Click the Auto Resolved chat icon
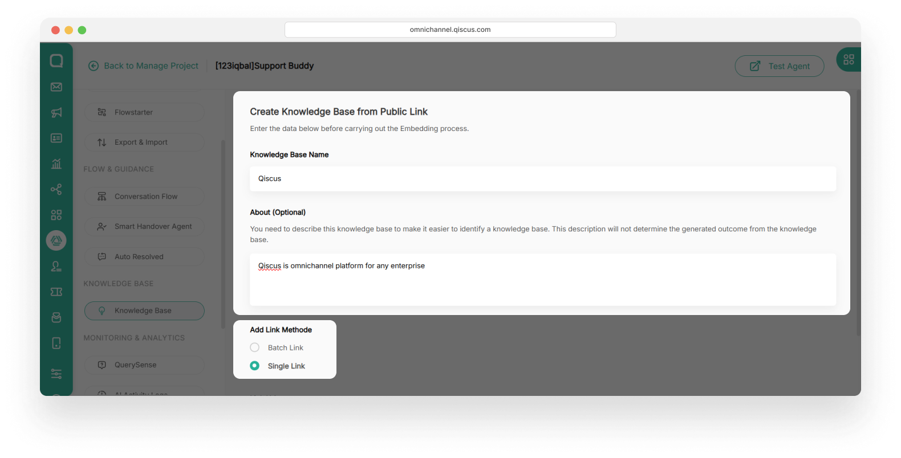This screenshot has width=901, height=458. 102,257
